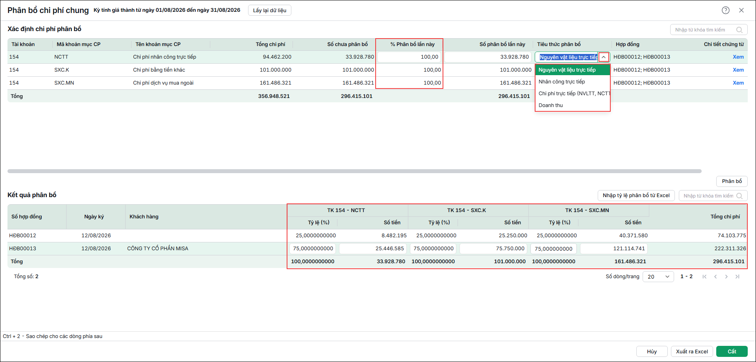Go to previous page arrow icon
This screenshot has height=362, width=756.
click(x=715, y=277)
